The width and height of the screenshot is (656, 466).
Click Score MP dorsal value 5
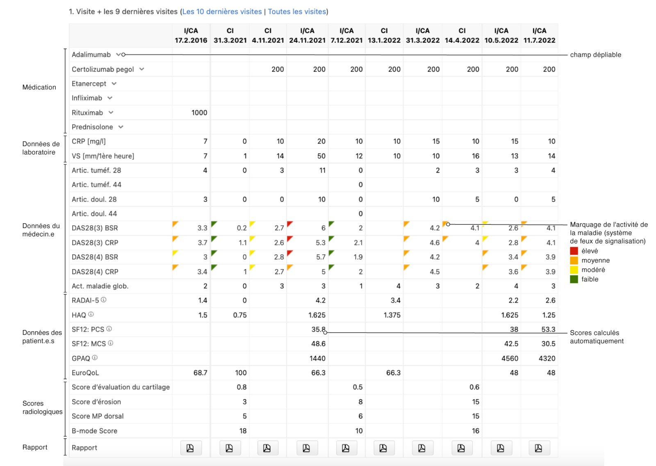coord(244,416)
